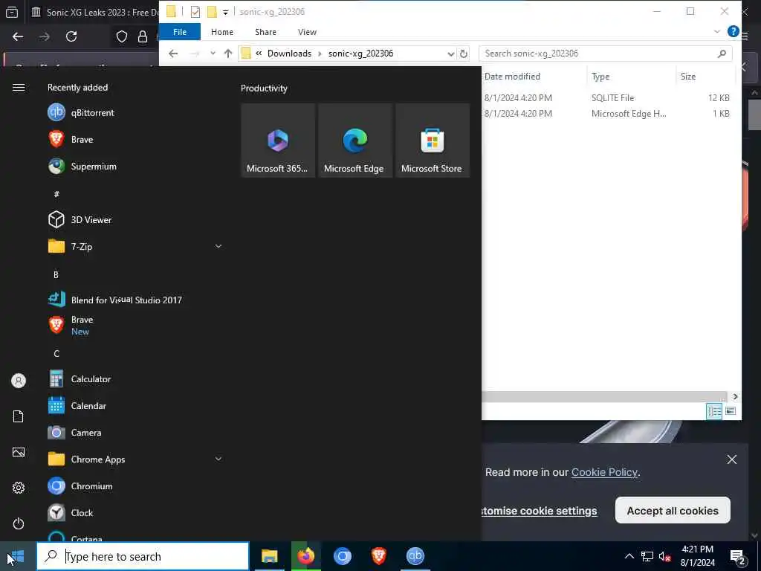Open the Microsoft 365 tile
Screen dimensions: 761x571
[278, 141]
